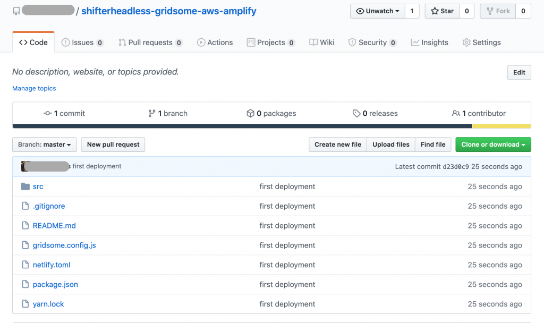Open the Wiki tab
Screen dimensions: 544x323
[x=322, y=42]
